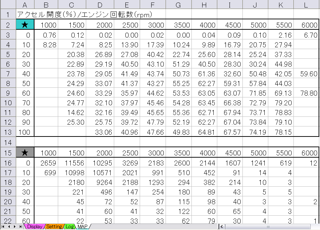Click the previous sheet navigation arrow
Image resolution: width=320 pixels, height=230 pixels.
tap(9, 227)
